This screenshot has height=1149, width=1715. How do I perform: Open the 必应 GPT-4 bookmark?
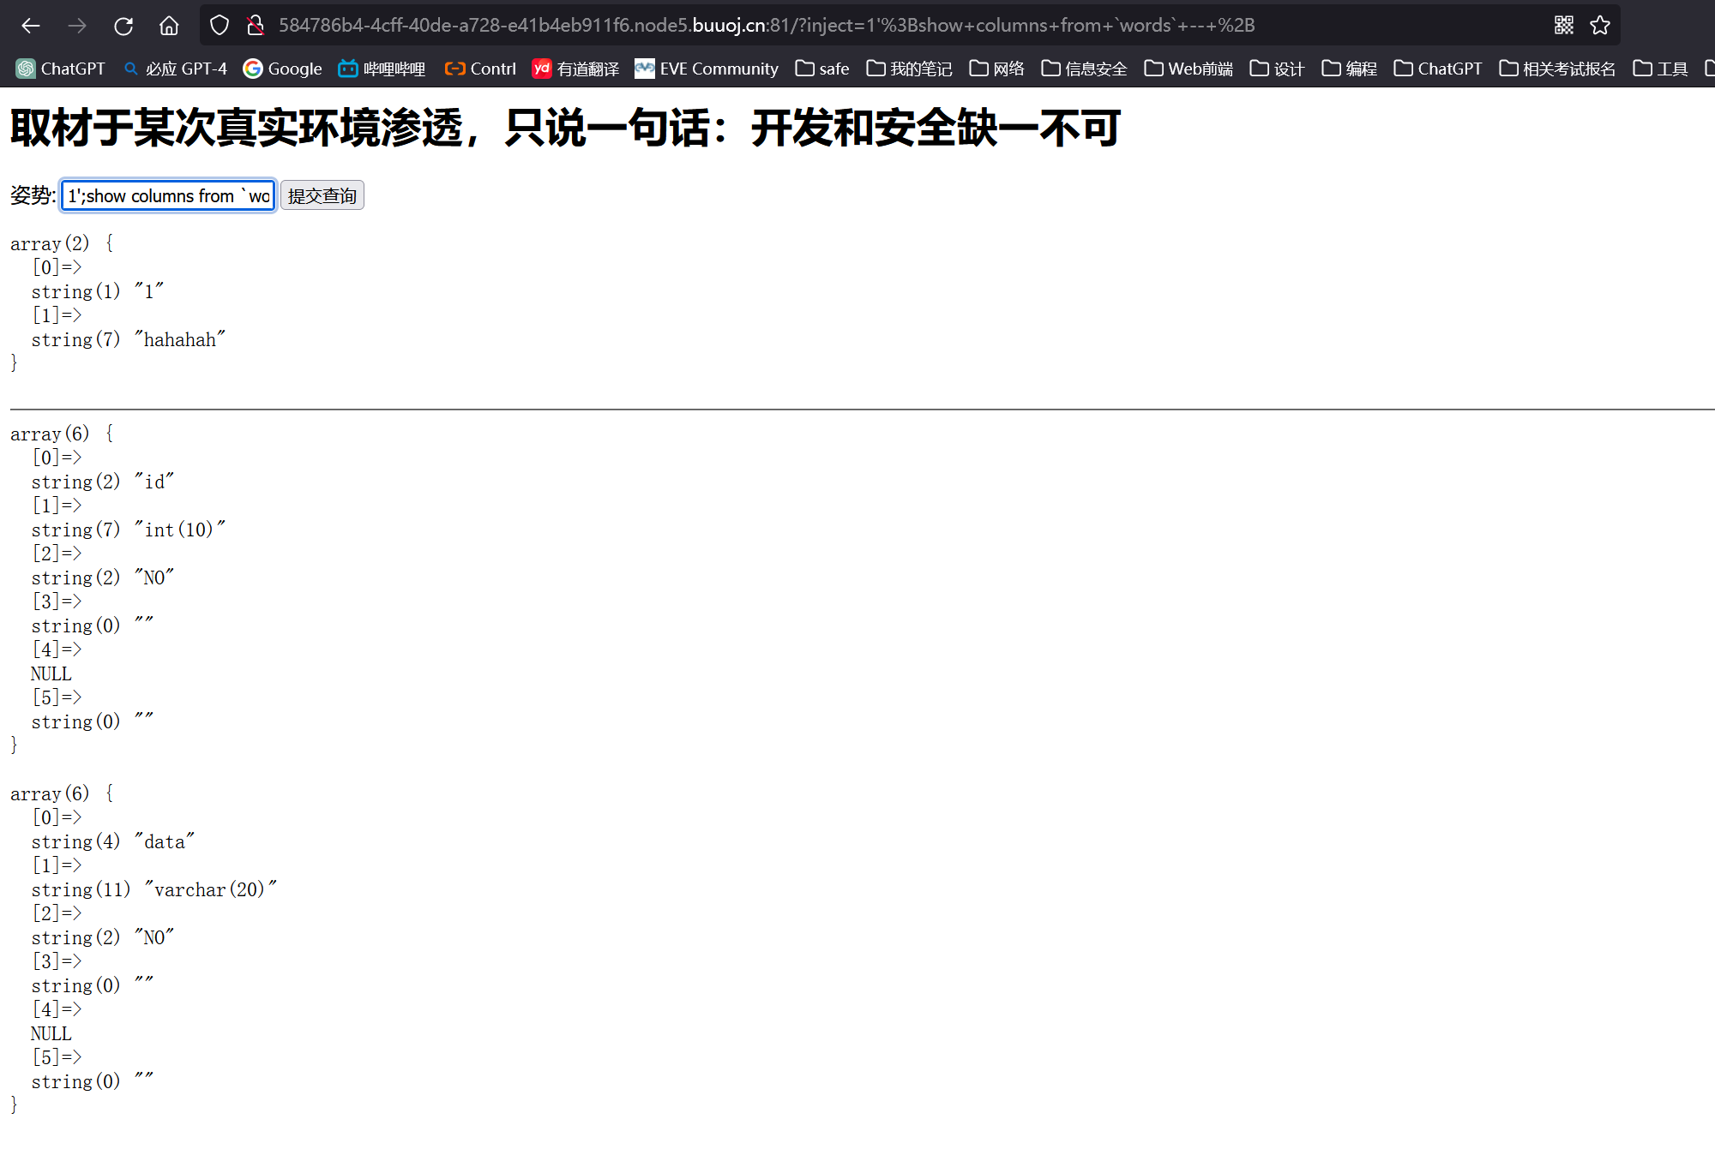point(176,69)
